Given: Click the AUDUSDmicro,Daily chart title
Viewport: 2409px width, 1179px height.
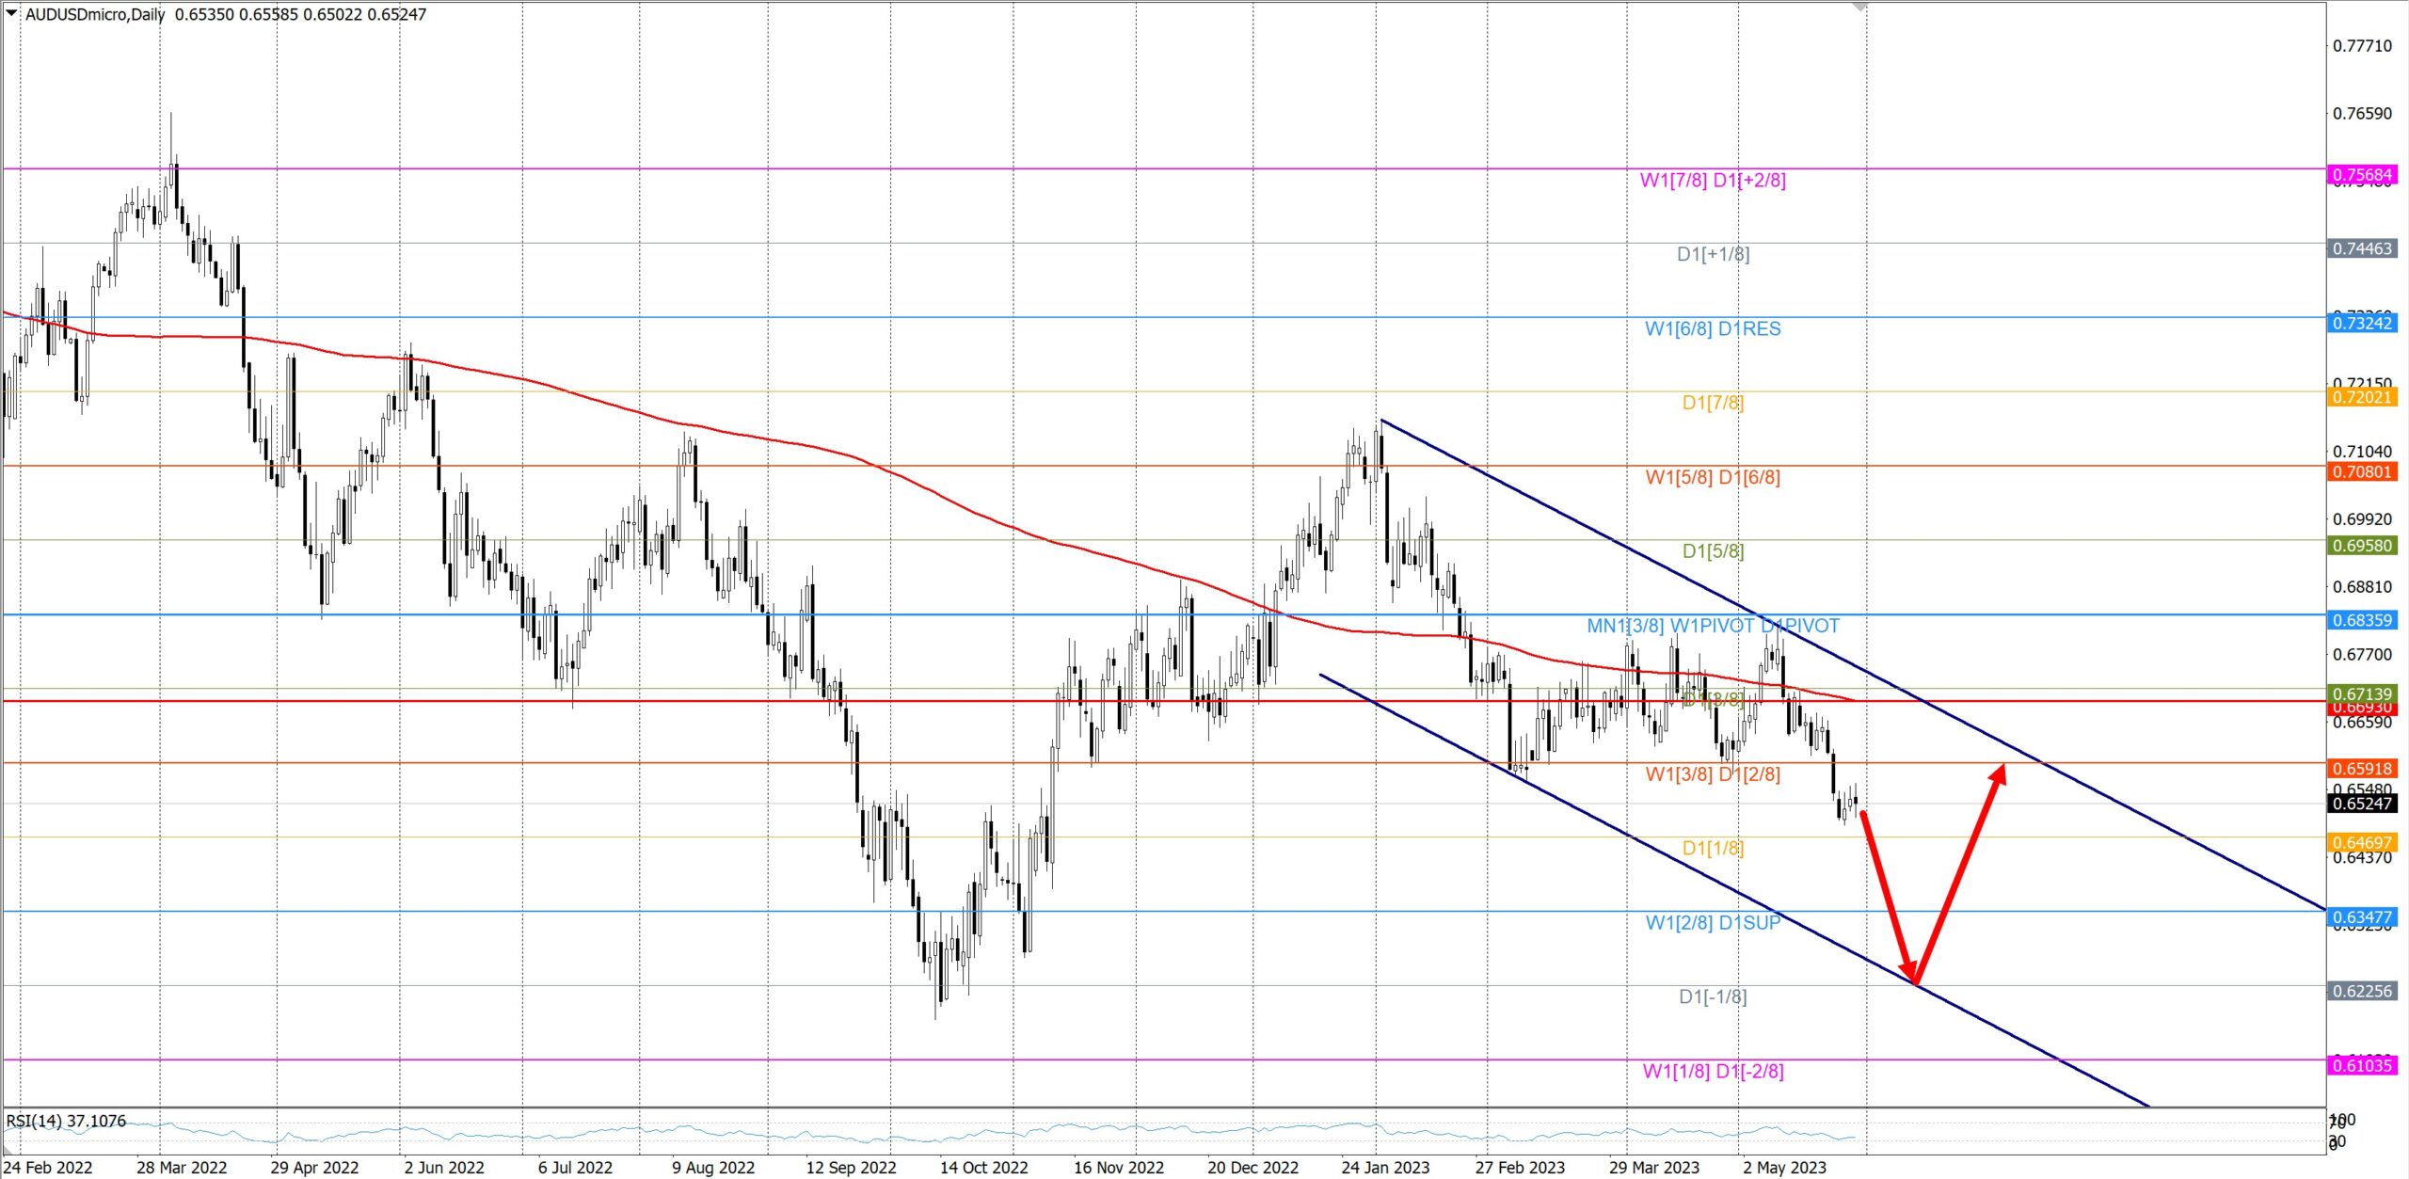Looking at the screenshot, I should [x=94, y=14].
